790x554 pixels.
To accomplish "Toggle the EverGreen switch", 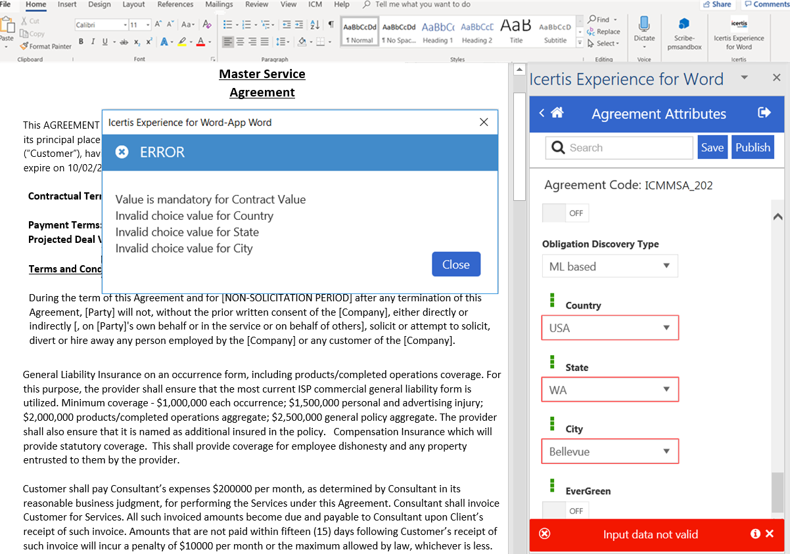I will (565, 511).
